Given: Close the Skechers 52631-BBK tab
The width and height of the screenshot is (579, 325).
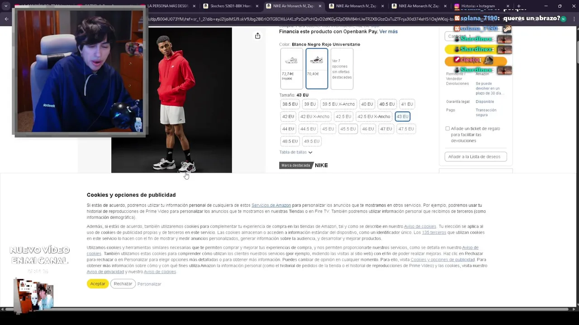Looking at the screenshot, I should pyautogui.click(x=257, y=6).
